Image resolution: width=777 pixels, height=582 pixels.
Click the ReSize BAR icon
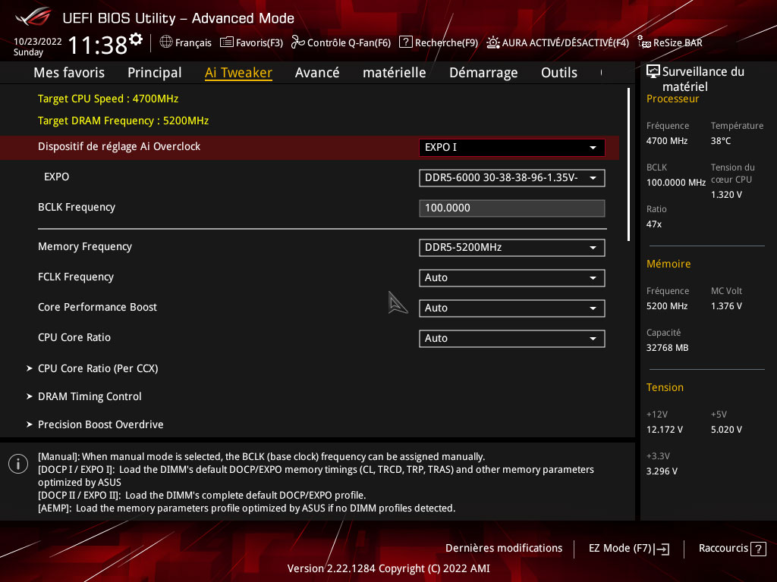pyautogui.click(x=644, y=42)
